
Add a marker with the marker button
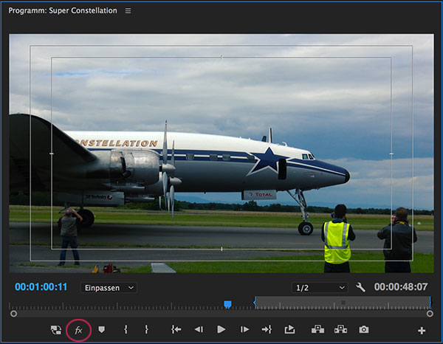[x=101, y=329]
